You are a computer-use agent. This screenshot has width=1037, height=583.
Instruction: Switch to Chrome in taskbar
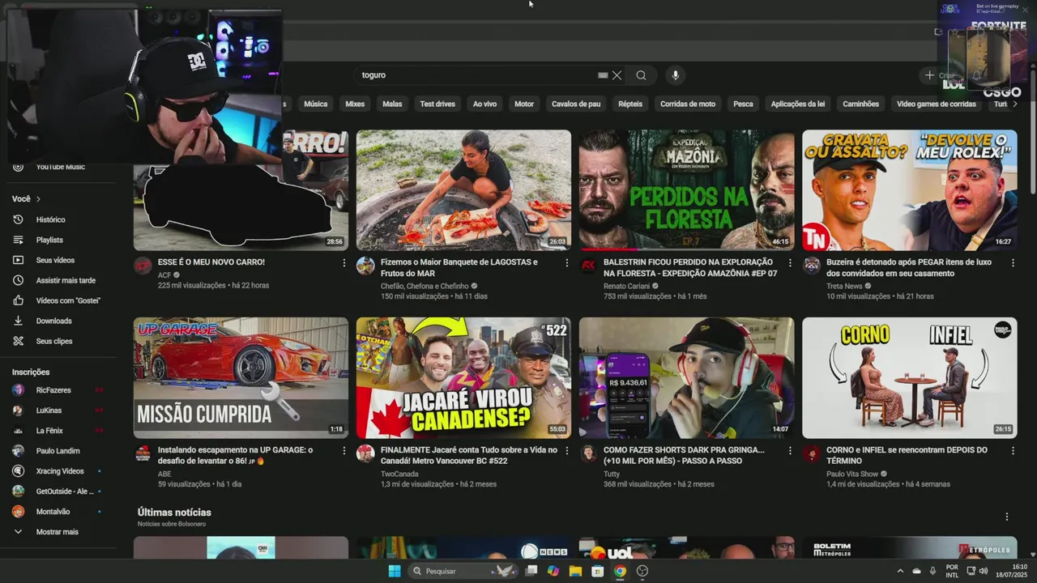pos(620,571)
